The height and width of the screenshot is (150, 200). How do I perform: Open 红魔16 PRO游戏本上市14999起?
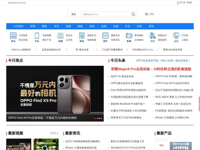click(129, 111)
